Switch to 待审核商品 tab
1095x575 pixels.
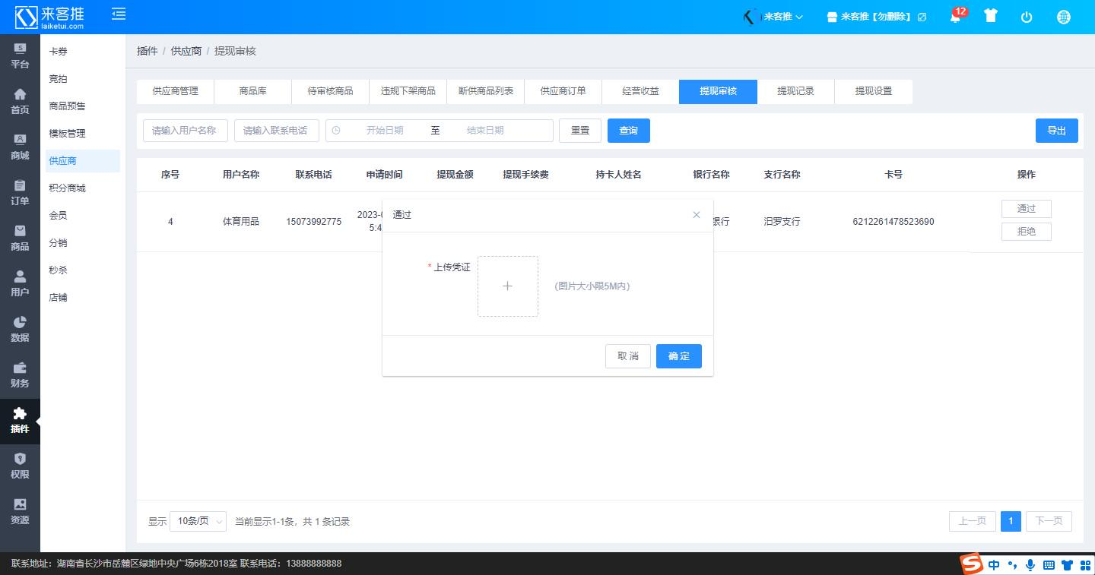pyautogui.click(x=330, y=91)
